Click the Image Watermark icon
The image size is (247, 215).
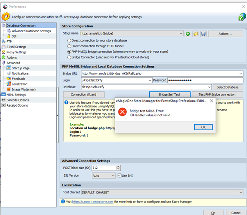9,89
